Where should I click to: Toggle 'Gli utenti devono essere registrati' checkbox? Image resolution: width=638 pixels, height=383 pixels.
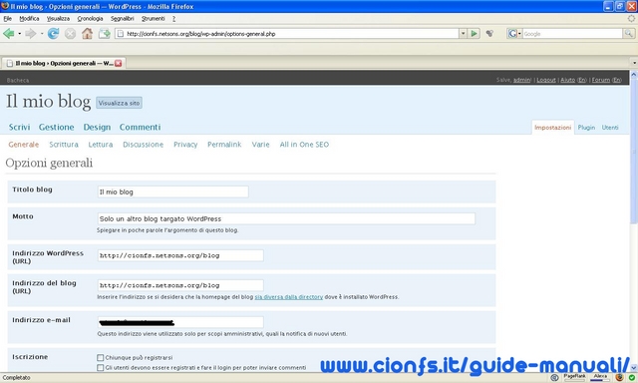coord(100,367)
